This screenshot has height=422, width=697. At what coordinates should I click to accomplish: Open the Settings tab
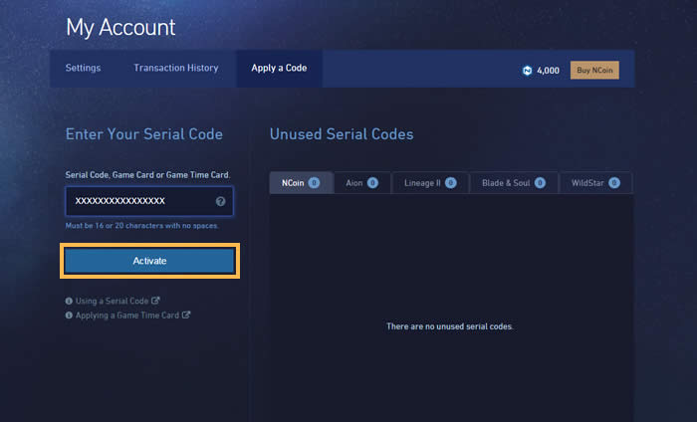point(83,68)
